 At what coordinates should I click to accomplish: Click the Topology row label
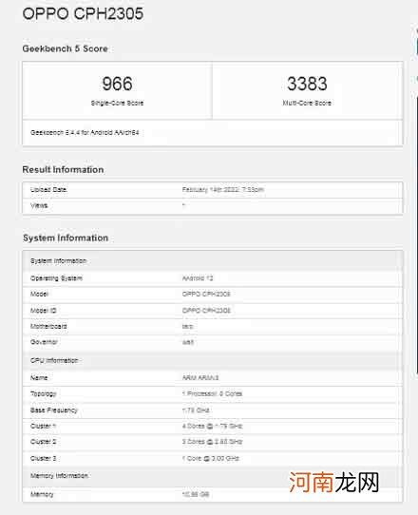click(44, 393)
